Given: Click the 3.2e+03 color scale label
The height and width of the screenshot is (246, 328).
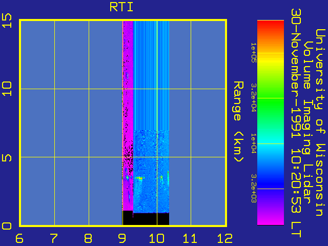Looking at the screenshot, I should (x=254, y=189).
